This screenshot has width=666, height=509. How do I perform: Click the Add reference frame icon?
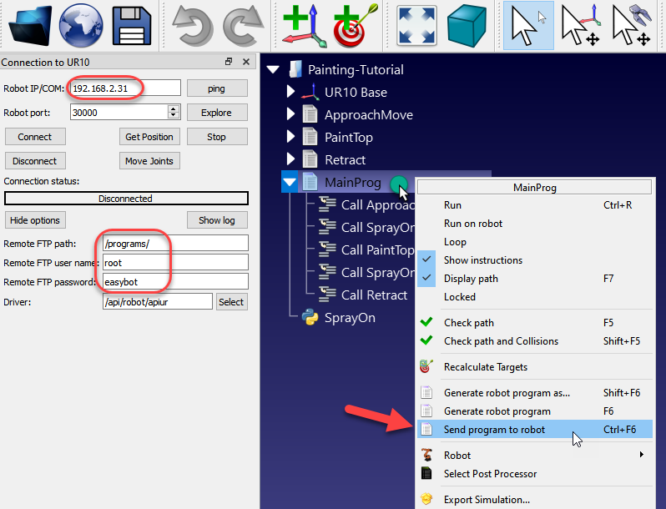304,25
